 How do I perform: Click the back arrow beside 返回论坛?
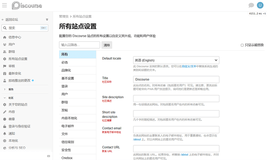pos(3,20)
